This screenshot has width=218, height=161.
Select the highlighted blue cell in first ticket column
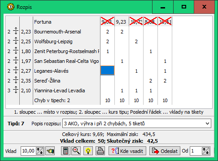coord(107,70)
